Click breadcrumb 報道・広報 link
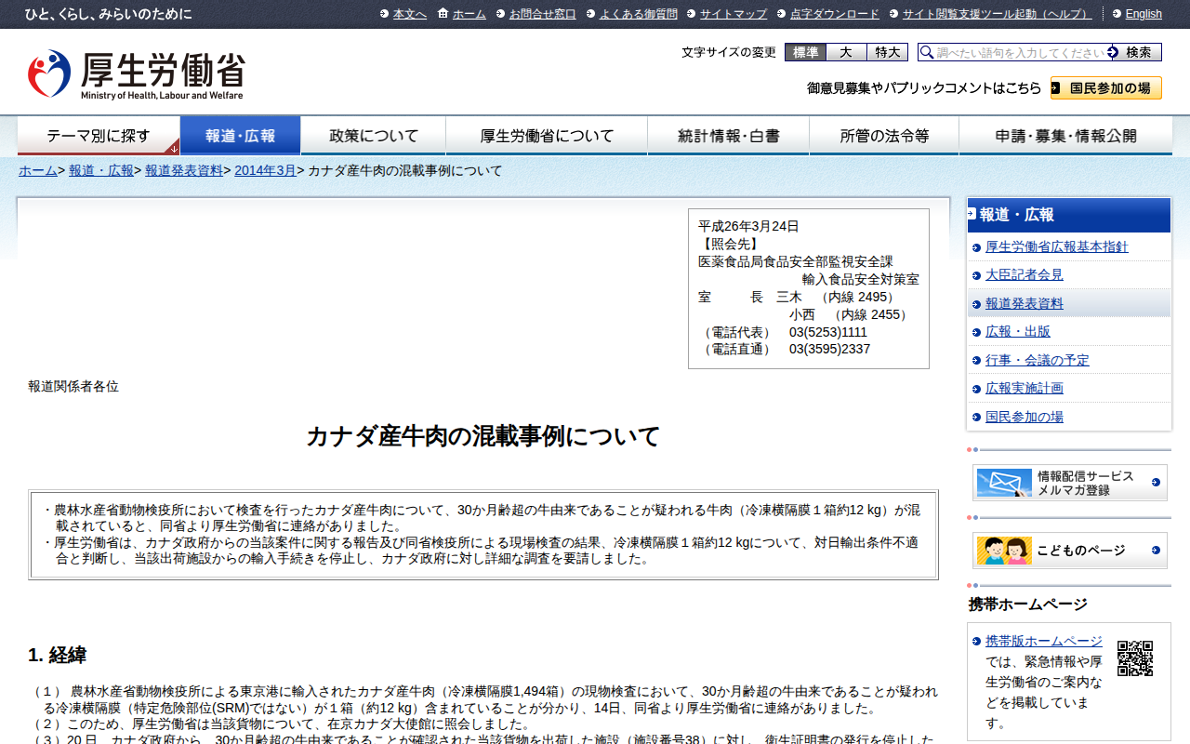The image size is (1190, 744). (x=101, y=170)
